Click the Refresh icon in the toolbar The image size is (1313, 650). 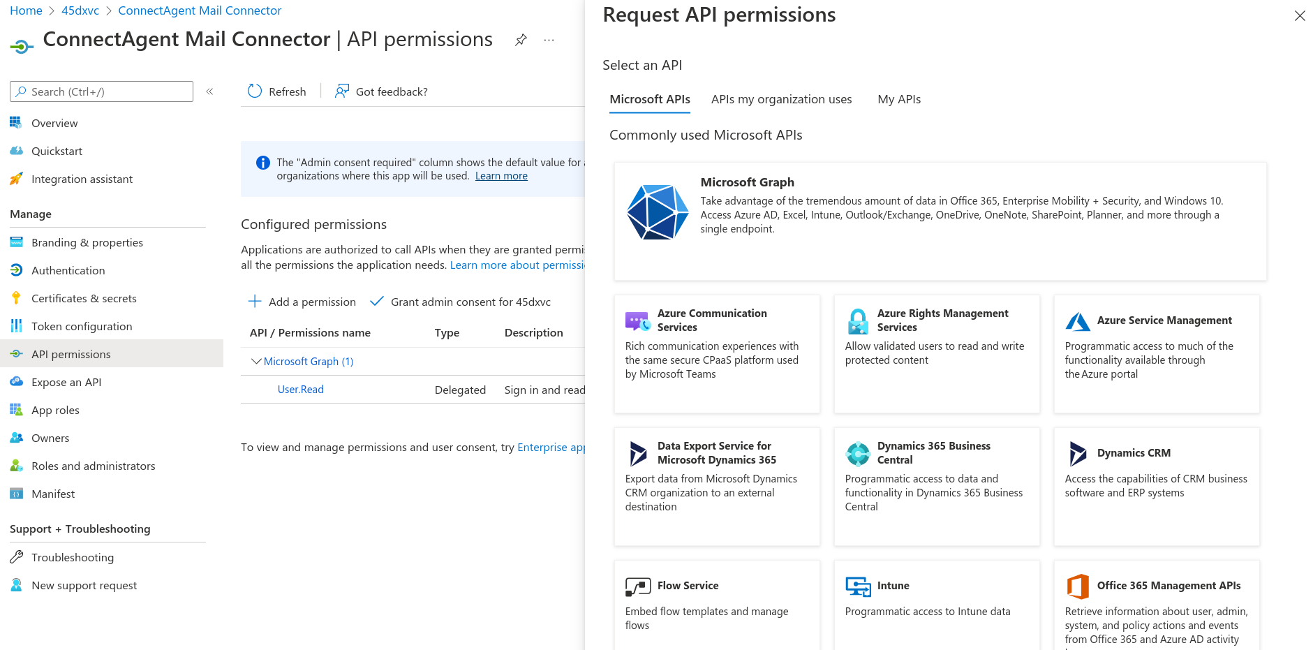click(255, 91)
